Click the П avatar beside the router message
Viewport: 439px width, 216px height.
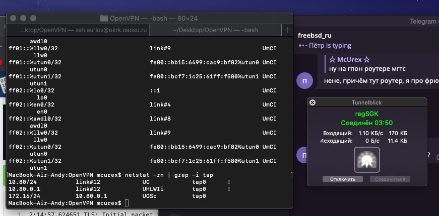click(304, 81)
